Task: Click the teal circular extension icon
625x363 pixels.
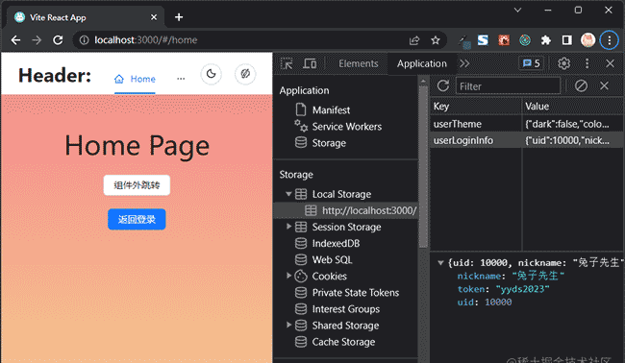Action: click(x=525, y=40)
